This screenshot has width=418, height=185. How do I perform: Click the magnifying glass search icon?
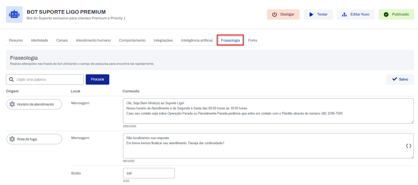[11, 79]
